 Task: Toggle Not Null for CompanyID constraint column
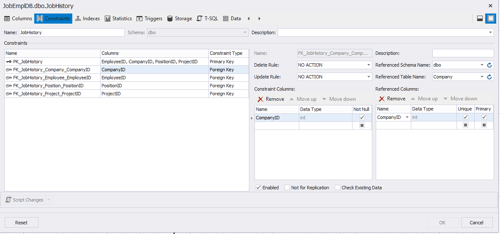point(362,117)
